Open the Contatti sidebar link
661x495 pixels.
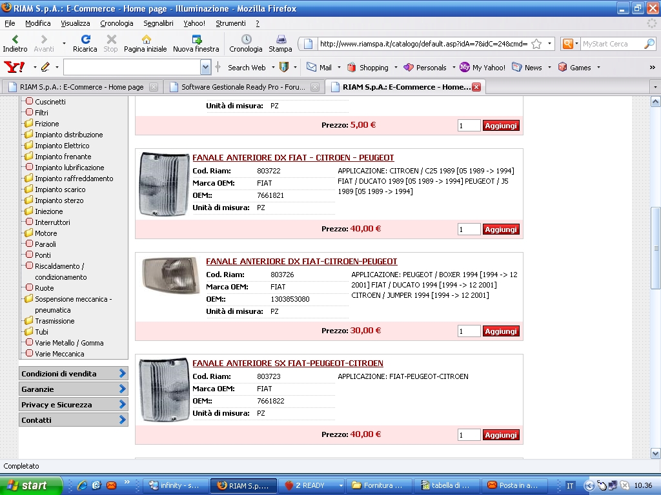point(73,420)
